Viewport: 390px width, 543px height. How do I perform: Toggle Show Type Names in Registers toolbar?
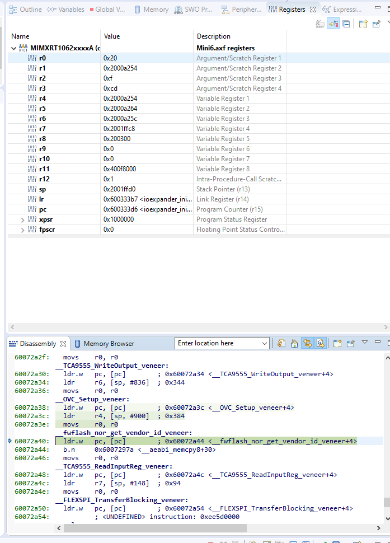click(320, 24)
